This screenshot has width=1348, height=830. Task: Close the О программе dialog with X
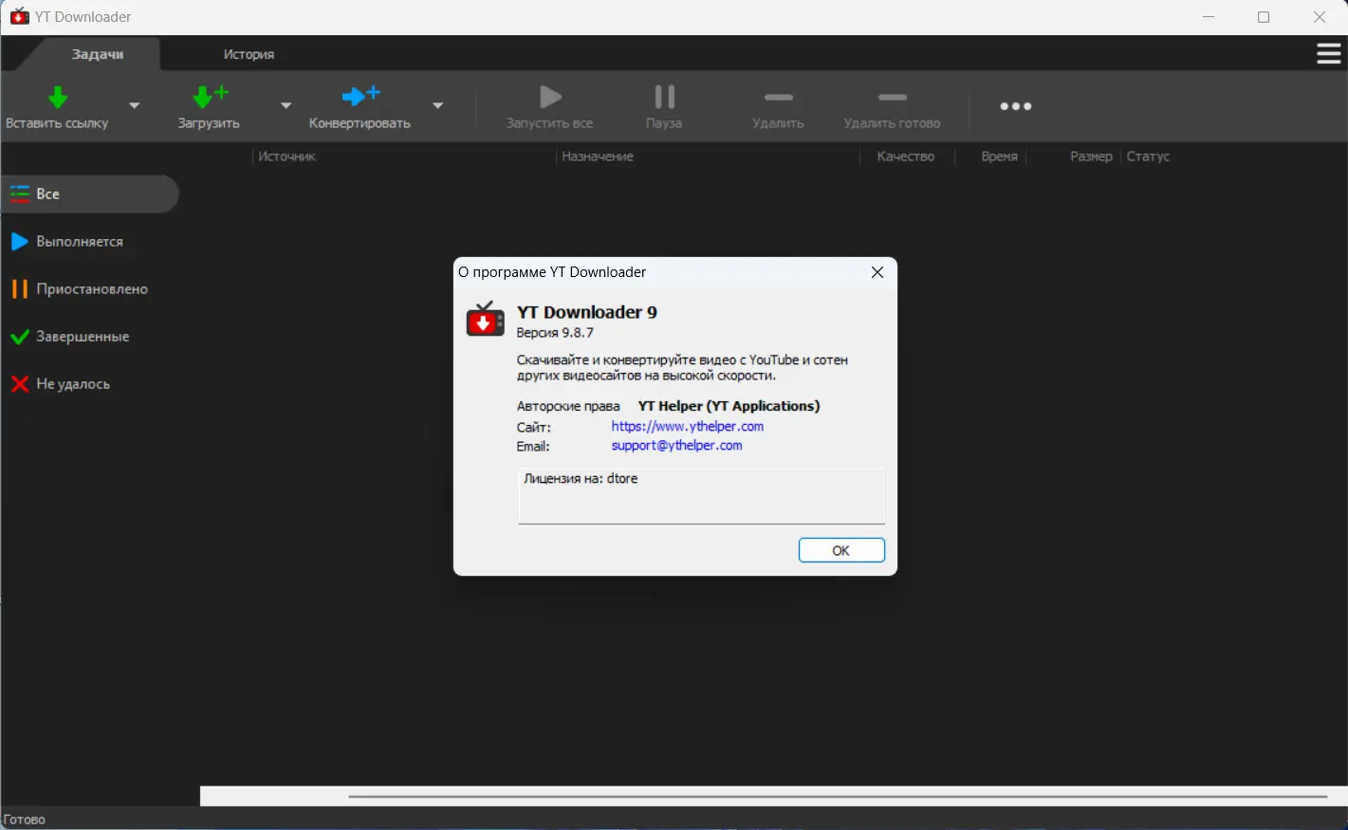pos(877,272)
